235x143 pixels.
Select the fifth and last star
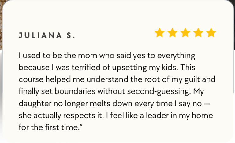[211, 33]
